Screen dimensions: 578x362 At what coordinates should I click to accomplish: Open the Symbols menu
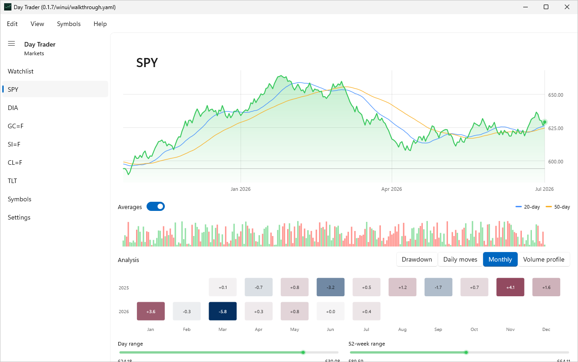pyautogui.click(x=69, y=24)
